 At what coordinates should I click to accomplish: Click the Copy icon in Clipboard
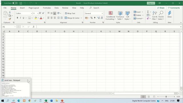click(x=10, y=15)
